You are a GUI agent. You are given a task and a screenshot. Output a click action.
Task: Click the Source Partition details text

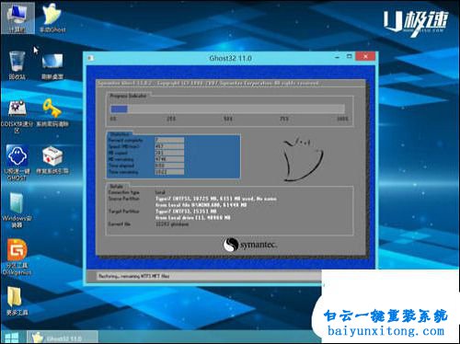pos(216,201)
